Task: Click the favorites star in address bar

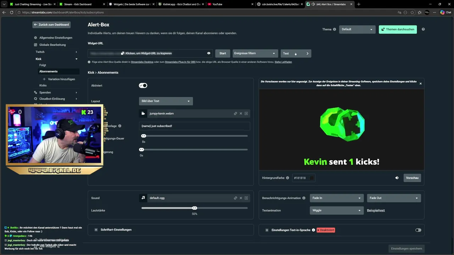Action: (x=412, y=12)
